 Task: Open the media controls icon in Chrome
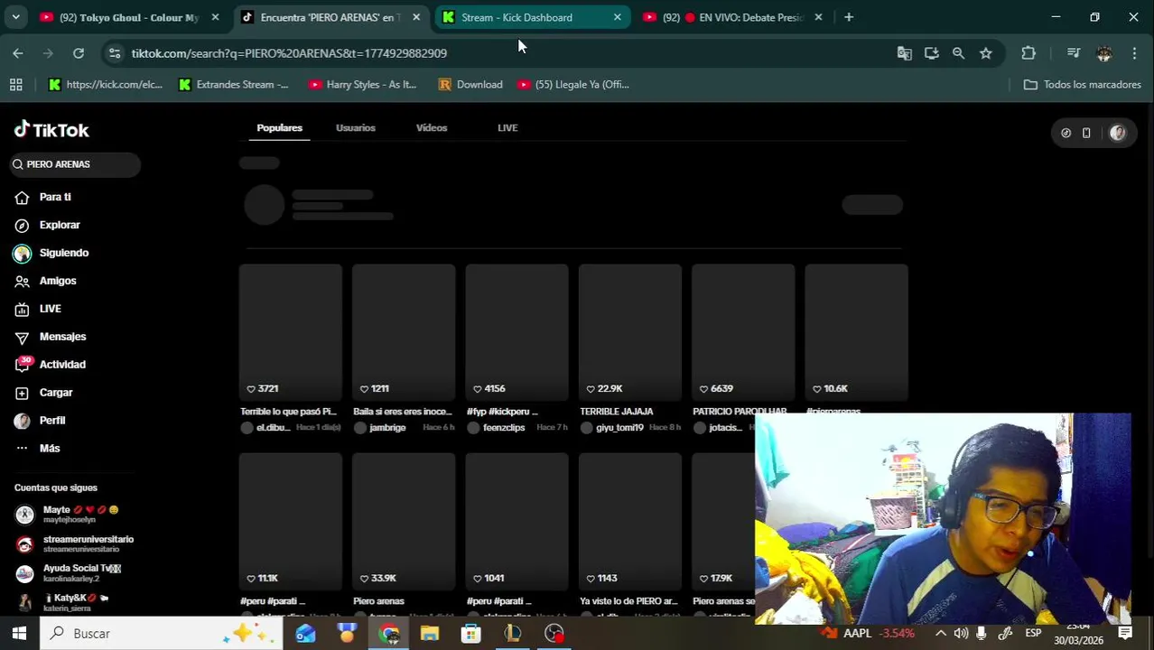[x=1073, y=53]
